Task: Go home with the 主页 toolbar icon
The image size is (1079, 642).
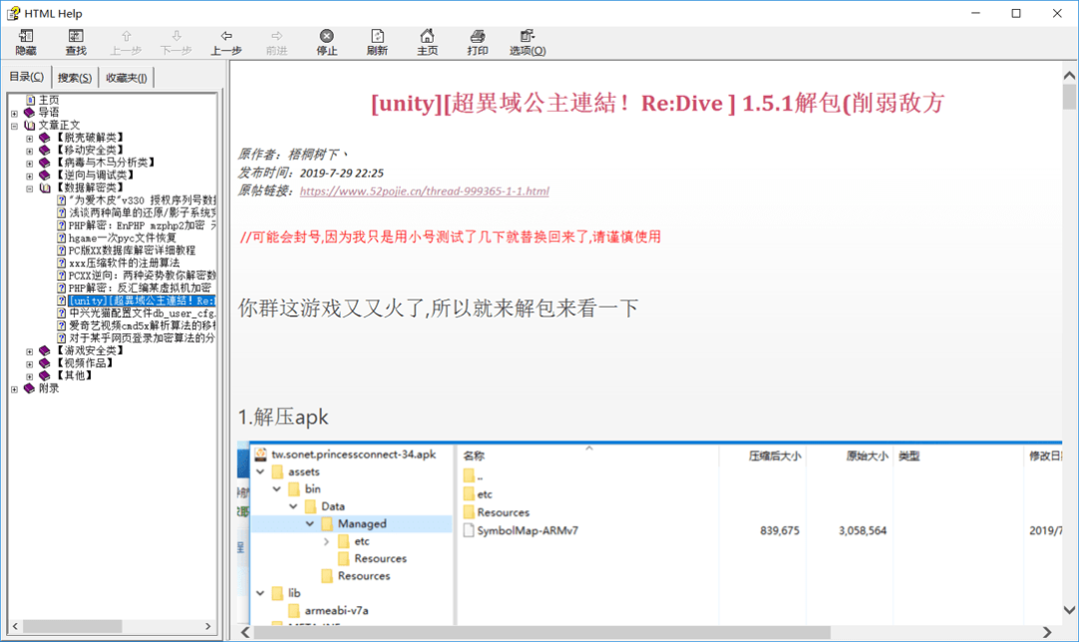Action: 428,36
